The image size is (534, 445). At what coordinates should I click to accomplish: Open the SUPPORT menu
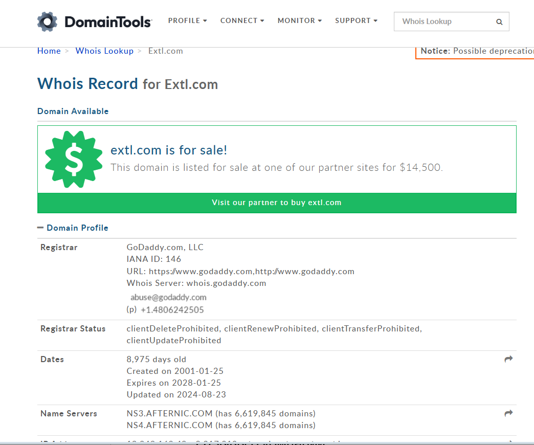click(x=356, y=21)
